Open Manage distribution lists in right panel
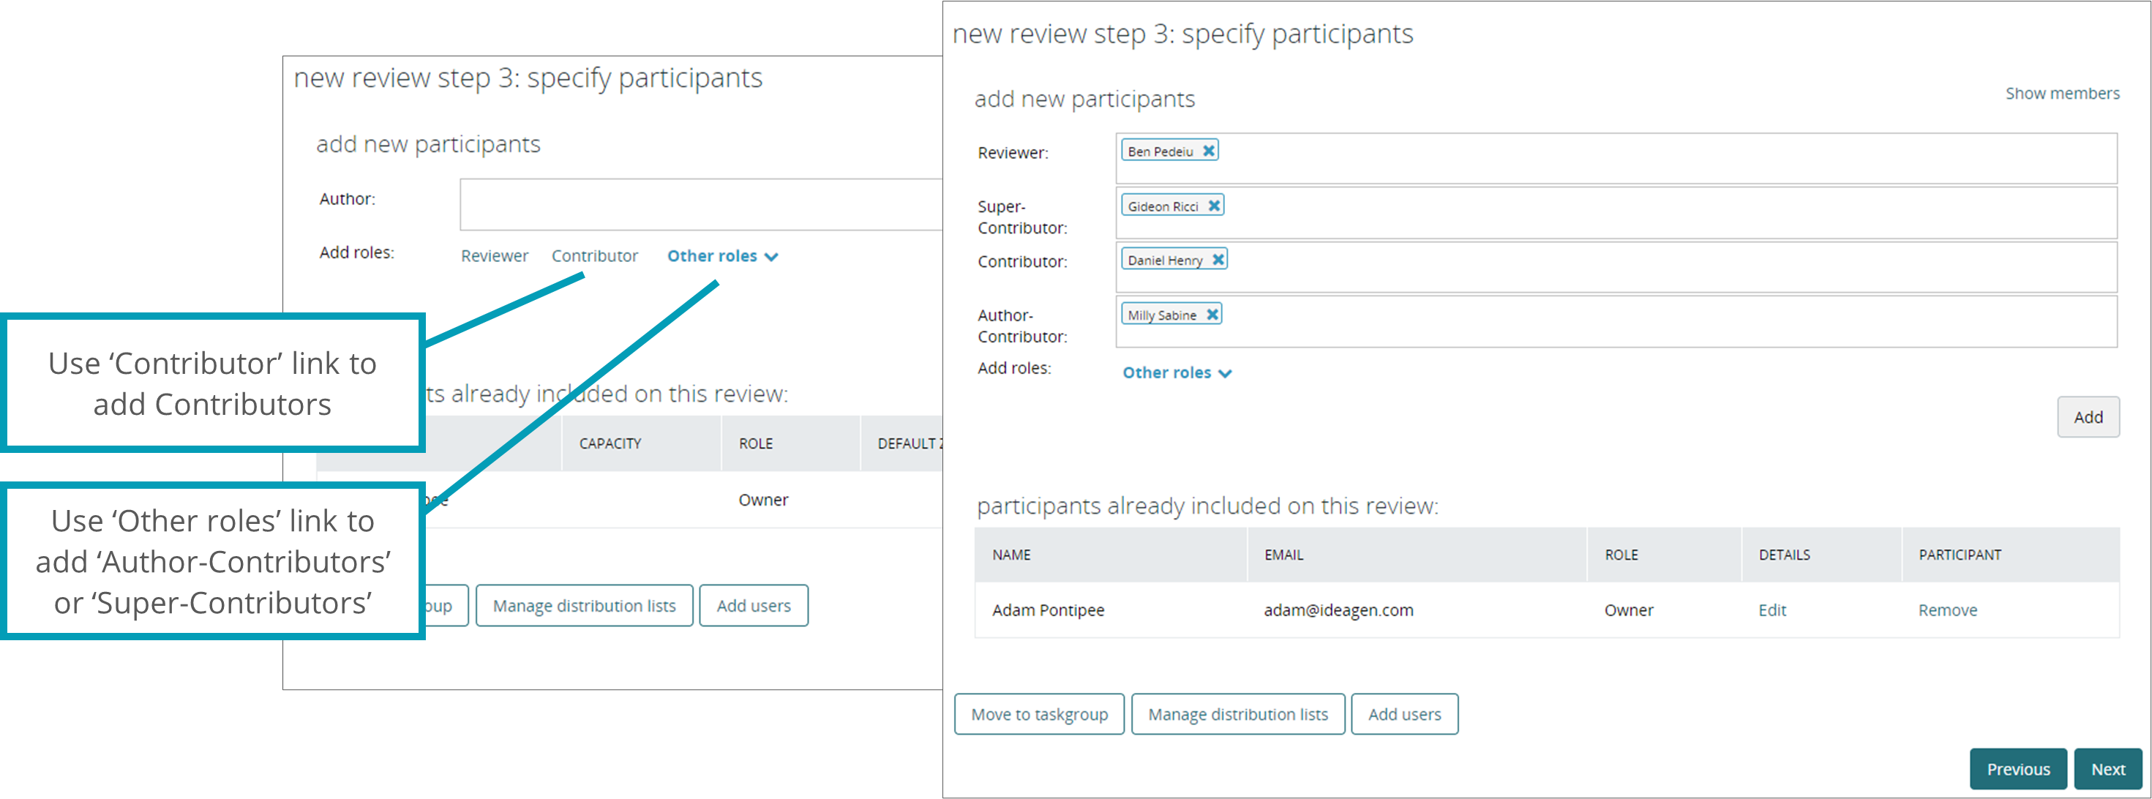2152x799 pixels. [x=1238, y=715]
